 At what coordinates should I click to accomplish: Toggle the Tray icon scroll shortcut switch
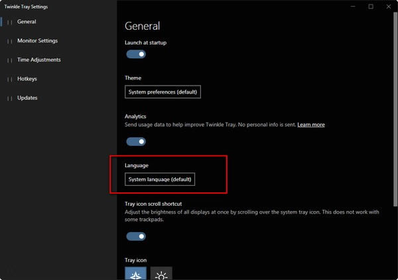coord(136,236)
